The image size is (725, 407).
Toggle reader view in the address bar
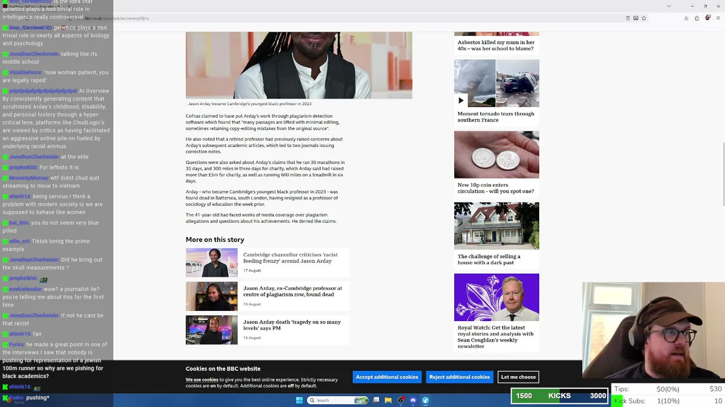[x=628, y=18]
